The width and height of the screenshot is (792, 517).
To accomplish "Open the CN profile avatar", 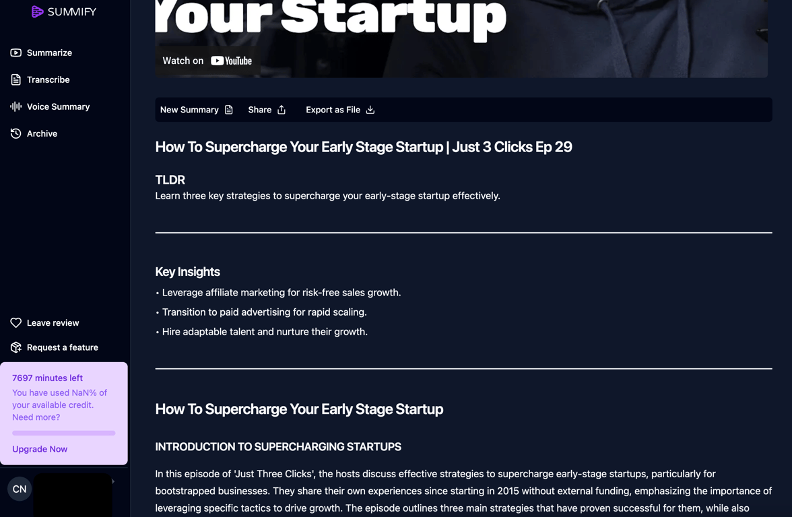I will click(x=20, y=489).
